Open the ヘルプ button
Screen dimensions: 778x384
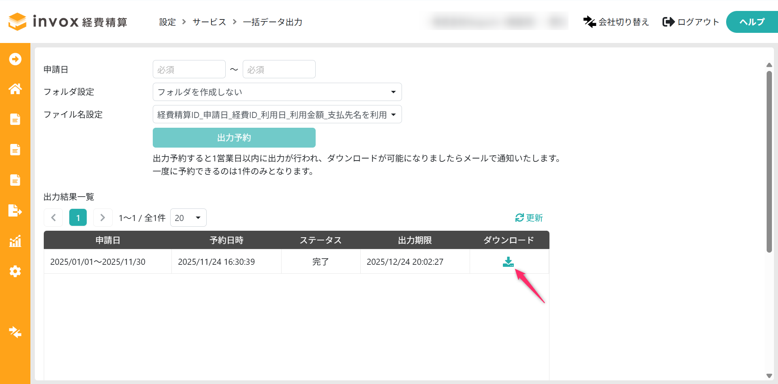(752, 22)
